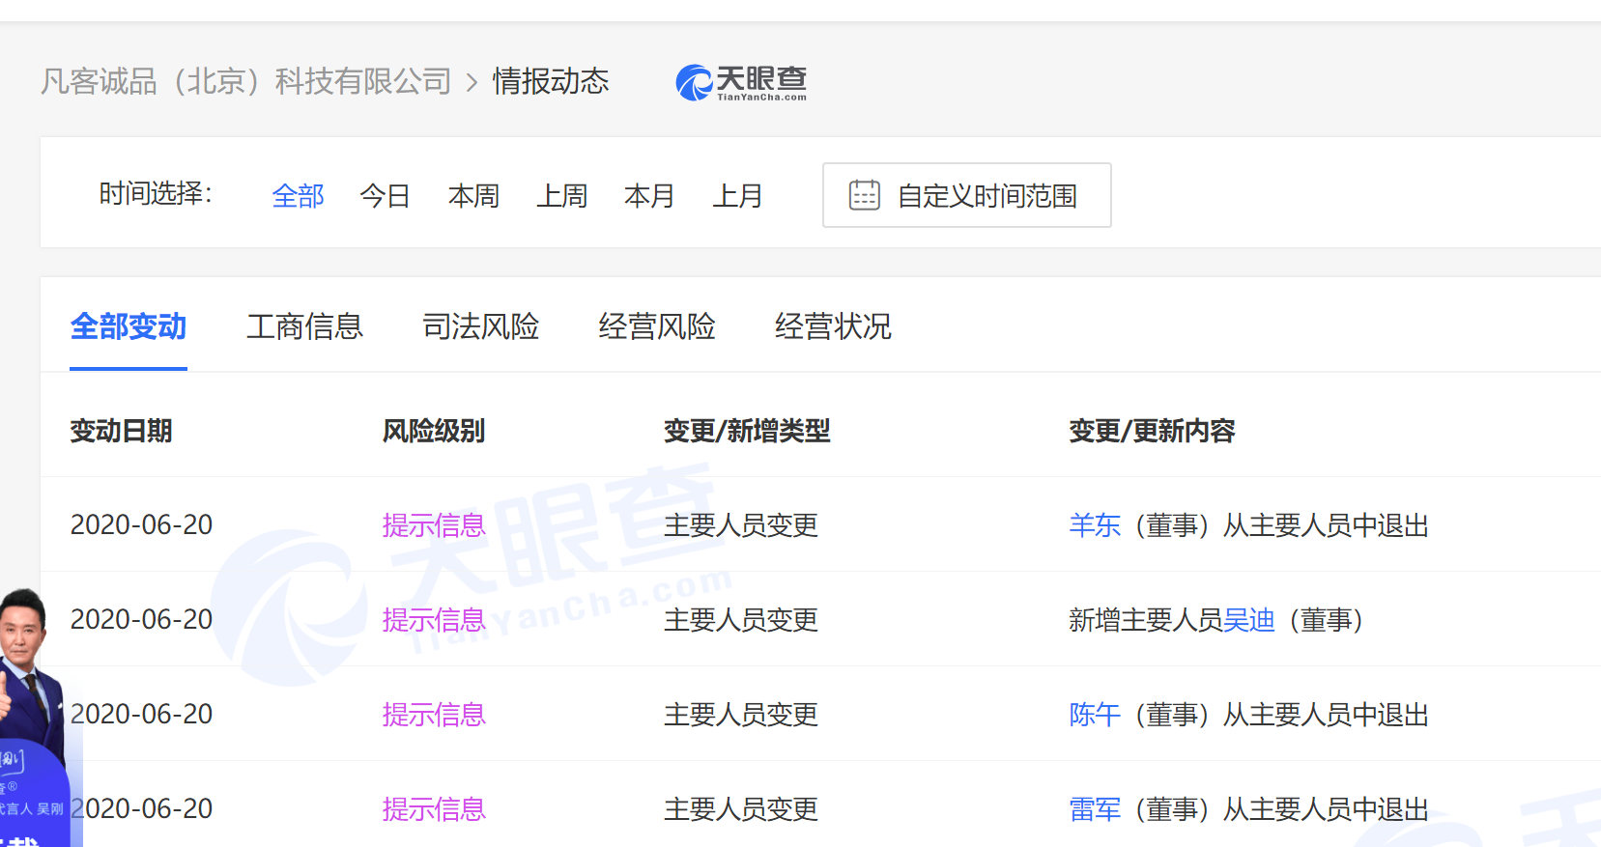Screen dimensions: 1601x847
Task: View the 经营风险 tab
Action: 657,326
